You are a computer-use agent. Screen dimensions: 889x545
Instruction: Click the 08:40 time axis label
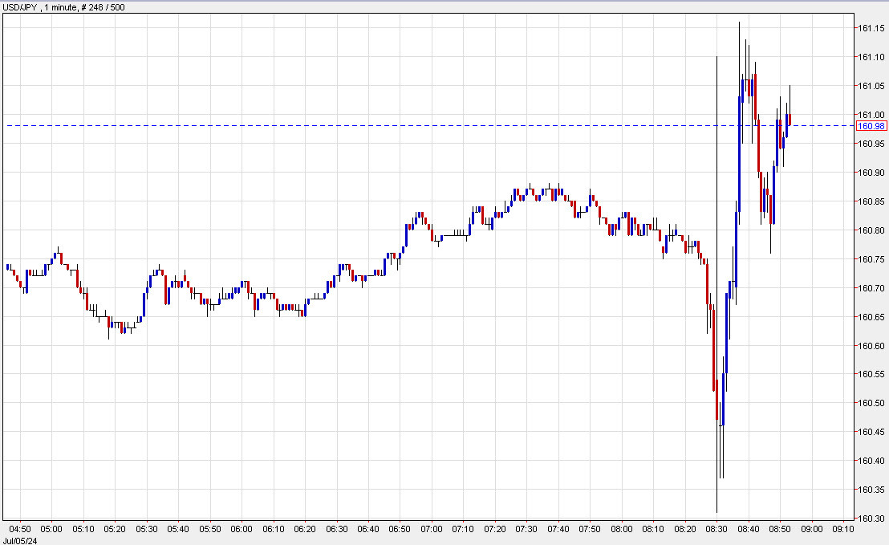pyautogui.click(x=748, y=529)
